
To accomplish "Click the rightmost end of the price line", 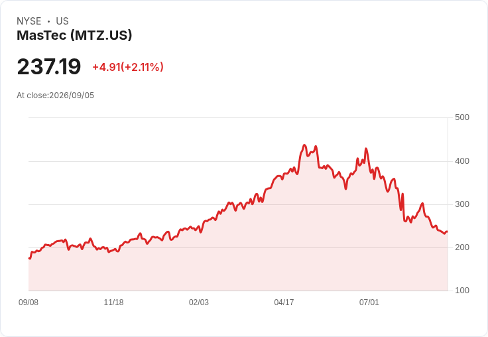I will 448,232.
